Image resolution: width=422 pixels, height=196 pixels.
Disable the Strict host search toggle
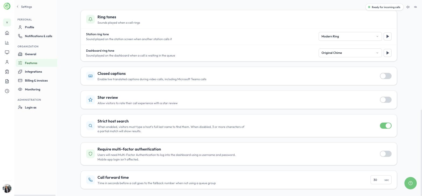(x=386, y=126)
